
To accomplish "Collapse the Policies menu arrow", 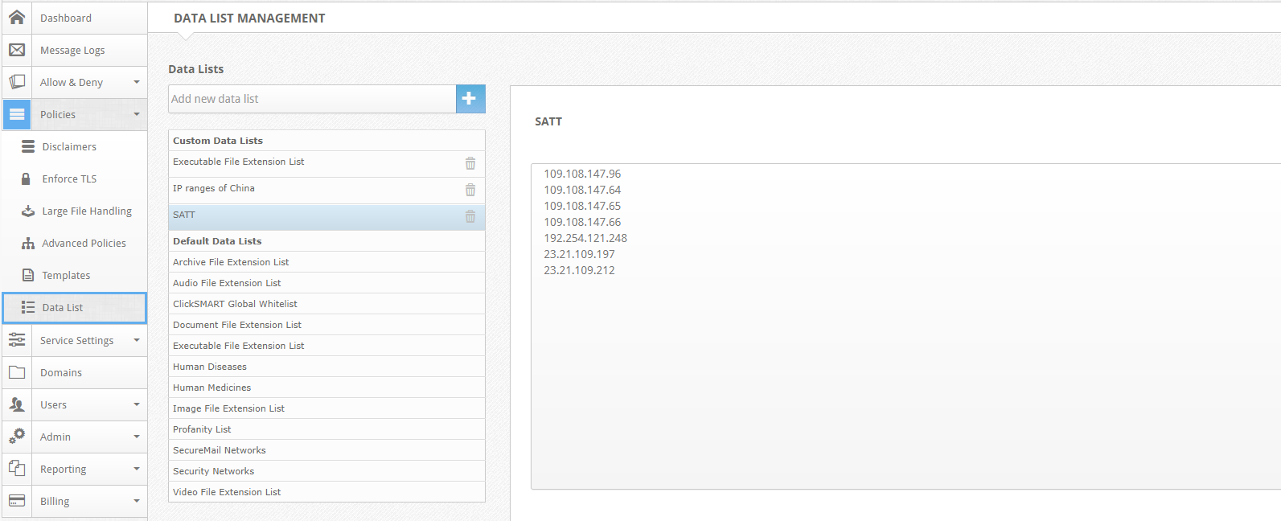I will tap(137, 114).
